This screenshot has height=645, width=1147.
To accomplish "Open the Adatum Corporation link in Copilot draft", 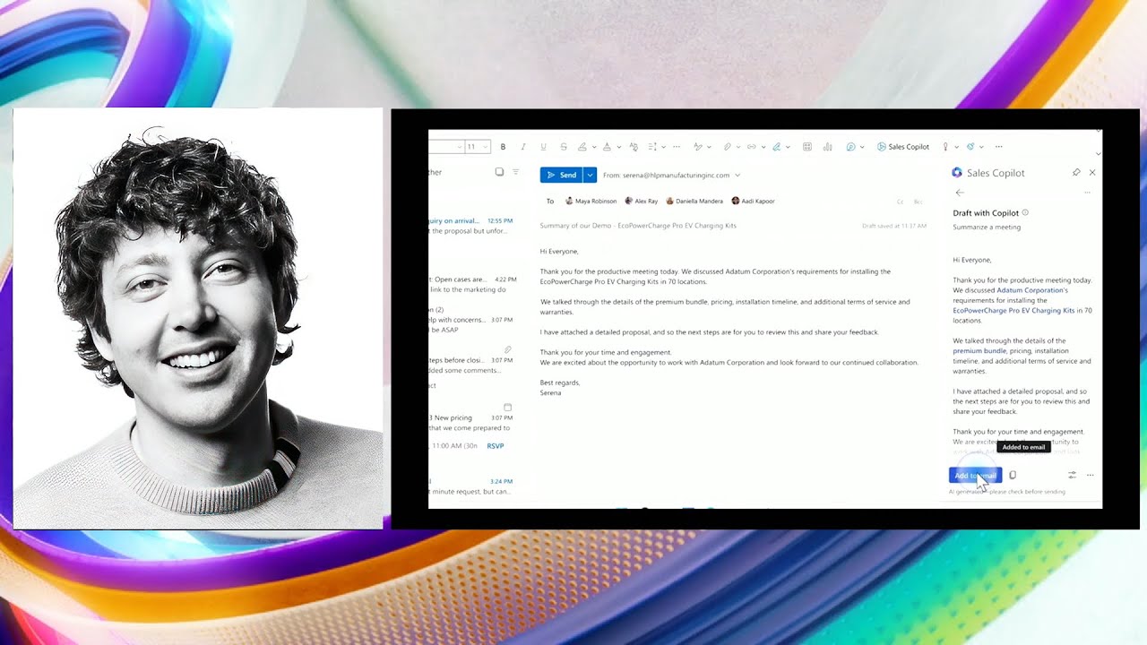I will coord(1032,290).
